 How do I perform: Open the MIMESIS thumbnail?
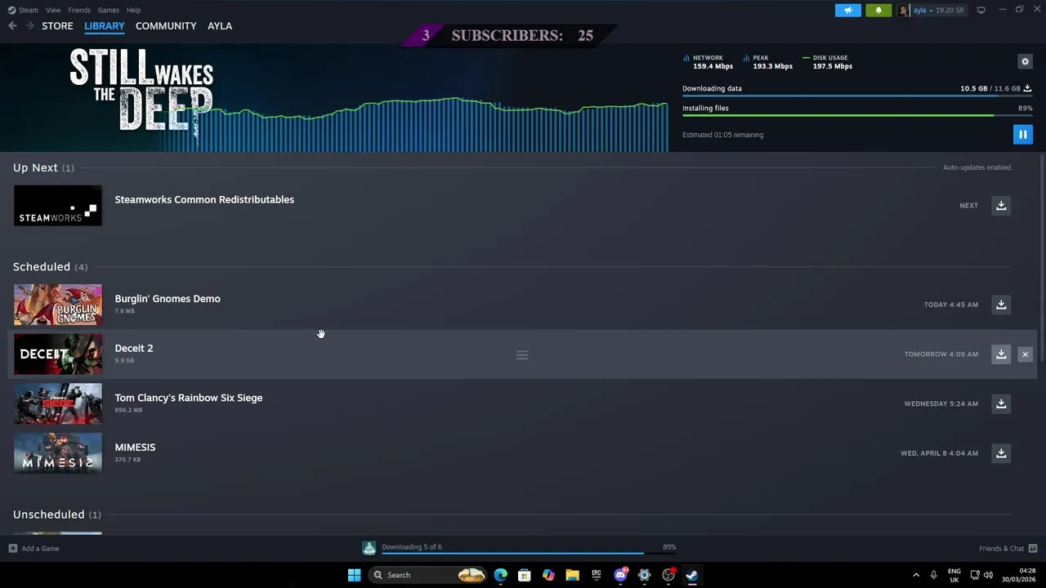click(x=58, y=453)
